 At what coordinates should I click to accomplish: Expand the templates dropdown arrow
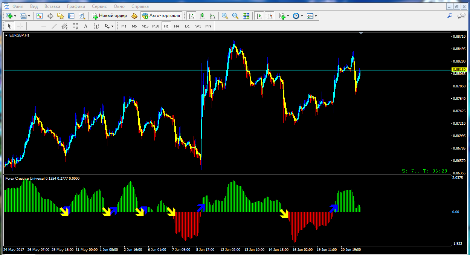click(x=316, y=16)
